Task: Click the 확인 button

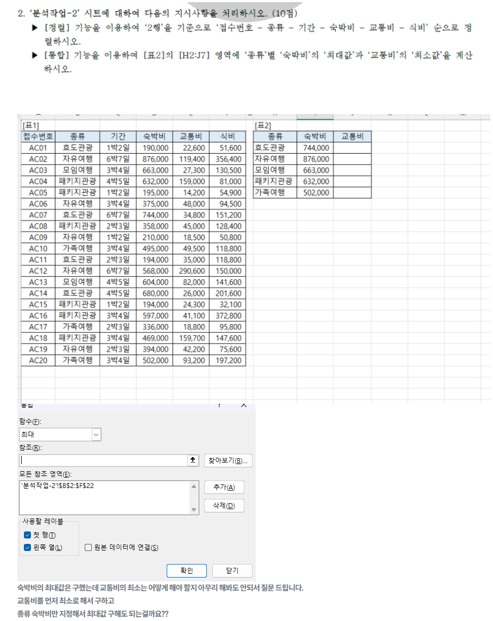Action: coord(187,571)
